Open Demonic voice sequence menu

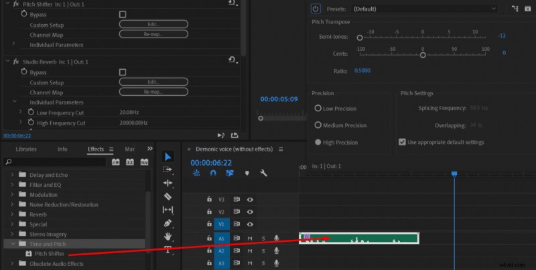pyautogui.click(x=281, y=149)
